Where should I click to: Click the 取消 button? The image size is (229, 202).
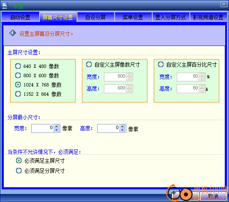(213, 196)
